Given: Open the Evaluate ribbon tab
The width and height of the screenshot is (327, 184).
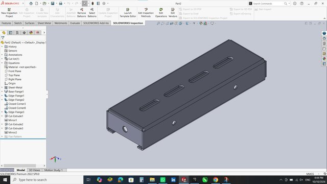Looking at the screenshot, I should pyautogui.click(x=75, y=23).
